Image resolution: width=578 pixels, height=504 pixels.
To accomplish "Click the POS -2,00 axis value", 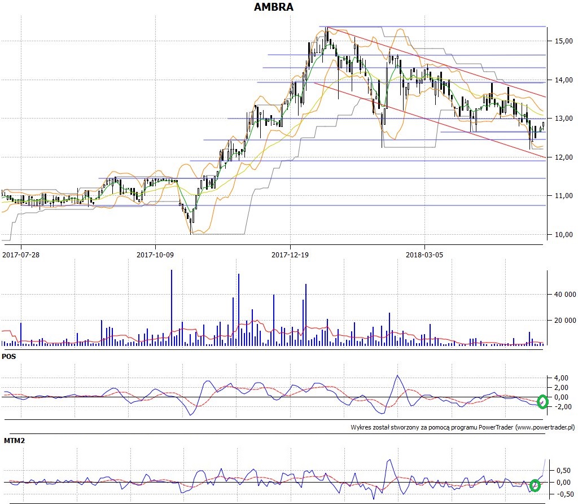I will (x=562, y=407).
